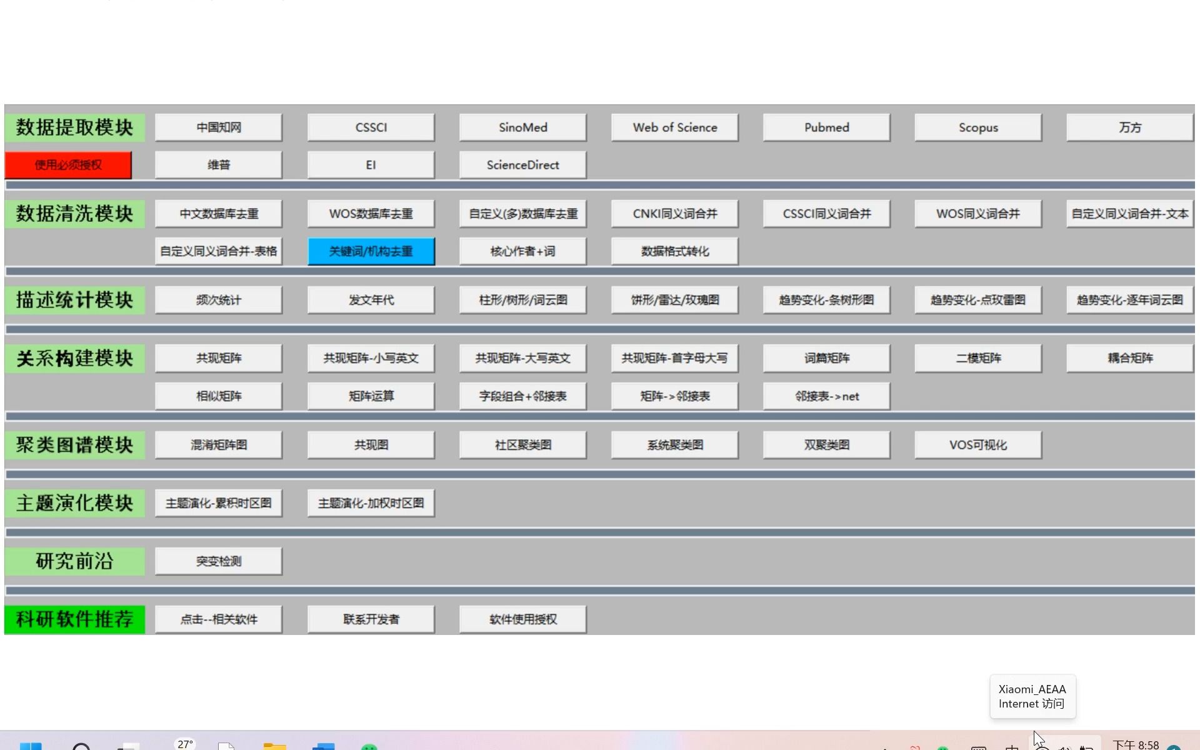This screenshot has height=750, width=1200.
Task: Click 主题演化-累积时区图 button
Action: (x=219, y=503)
